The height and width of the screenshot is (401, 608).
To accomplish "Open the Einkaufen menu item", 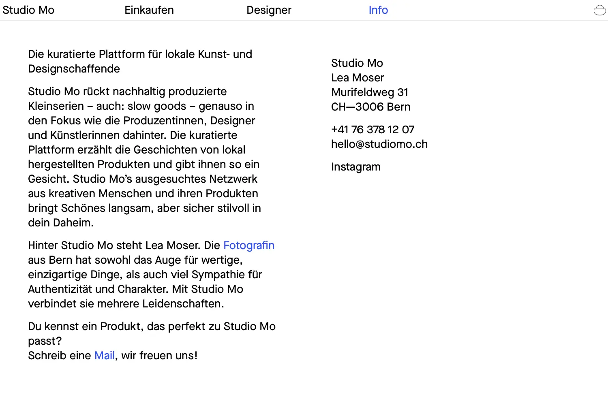I will point(149,10).
